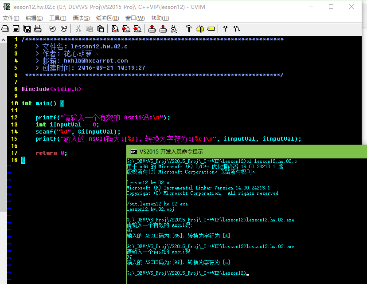This screenshot has height=284, width=367.
Task: Click the Open file toolbar icon
Action: (x=5, y=29)
